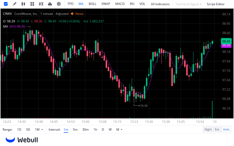Select the line chart type icon
Viewport: 234px width, 146px height.
coord(6,4)
